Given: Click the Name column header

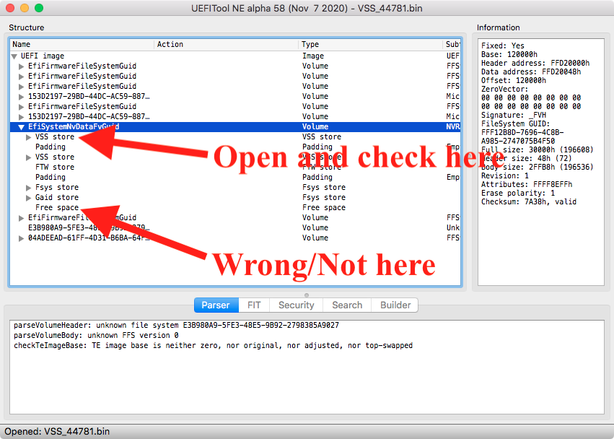Looking at the screenshot, I should 82,44.
